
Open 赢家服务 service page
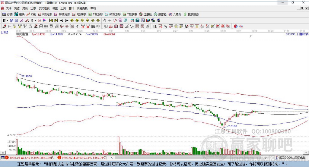191,14
